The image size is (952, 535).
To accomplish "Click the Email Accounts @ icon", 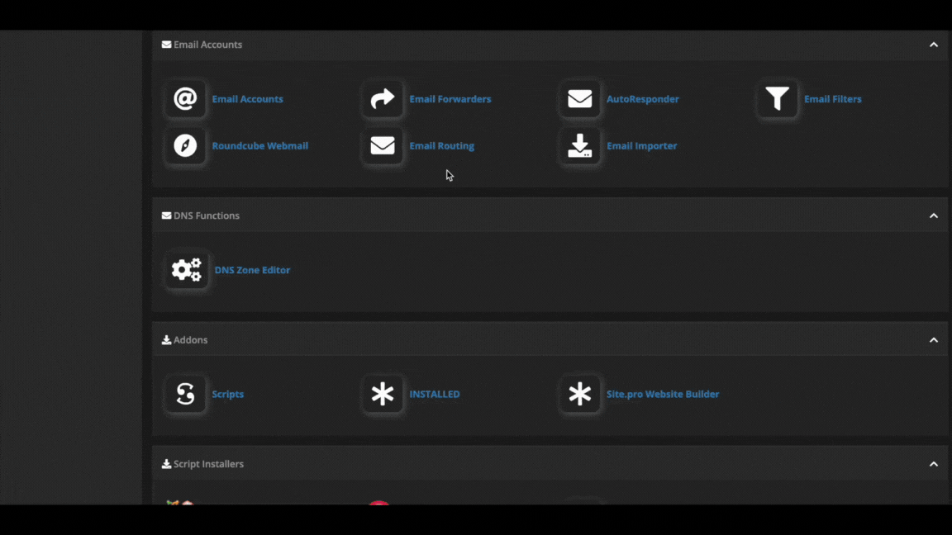I will pyautogui.click(x=185, y=99).
